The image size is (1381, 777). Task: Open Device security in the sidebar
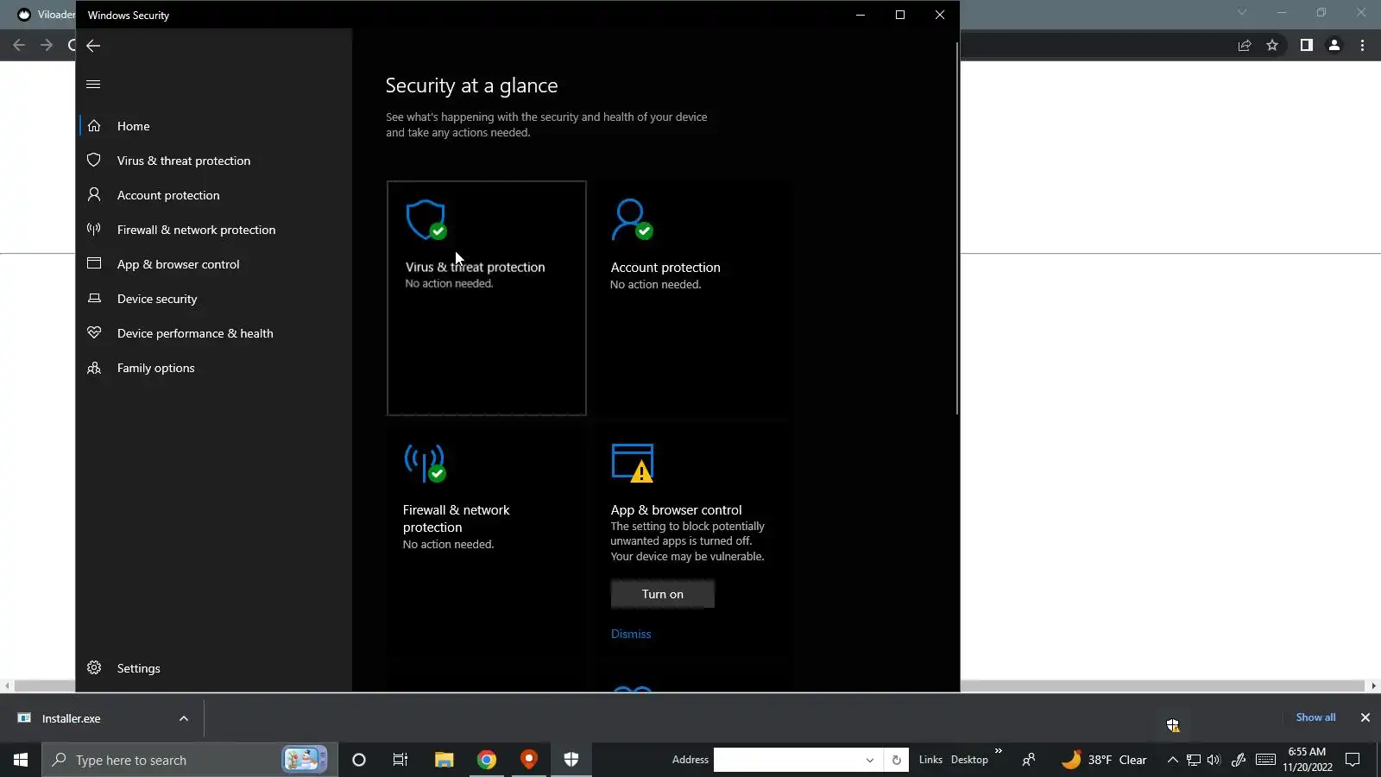216,299
